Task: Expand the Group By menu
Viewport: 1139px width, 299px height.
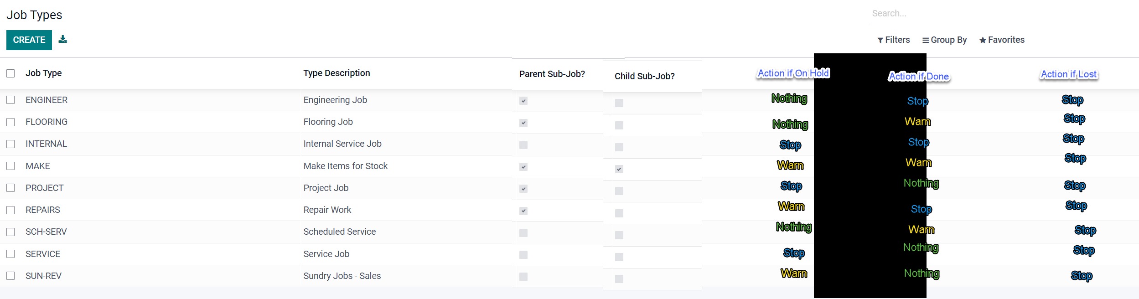Action: (x=944, y=40)
